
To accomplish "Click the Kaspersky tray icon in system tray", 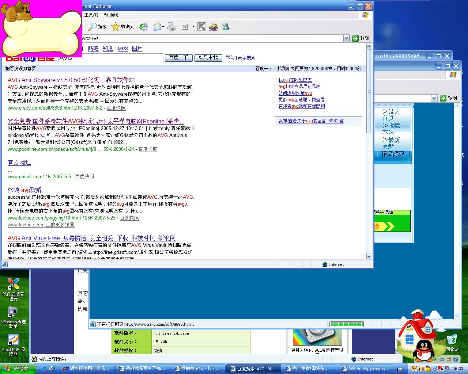I will (x=441, y=369).
